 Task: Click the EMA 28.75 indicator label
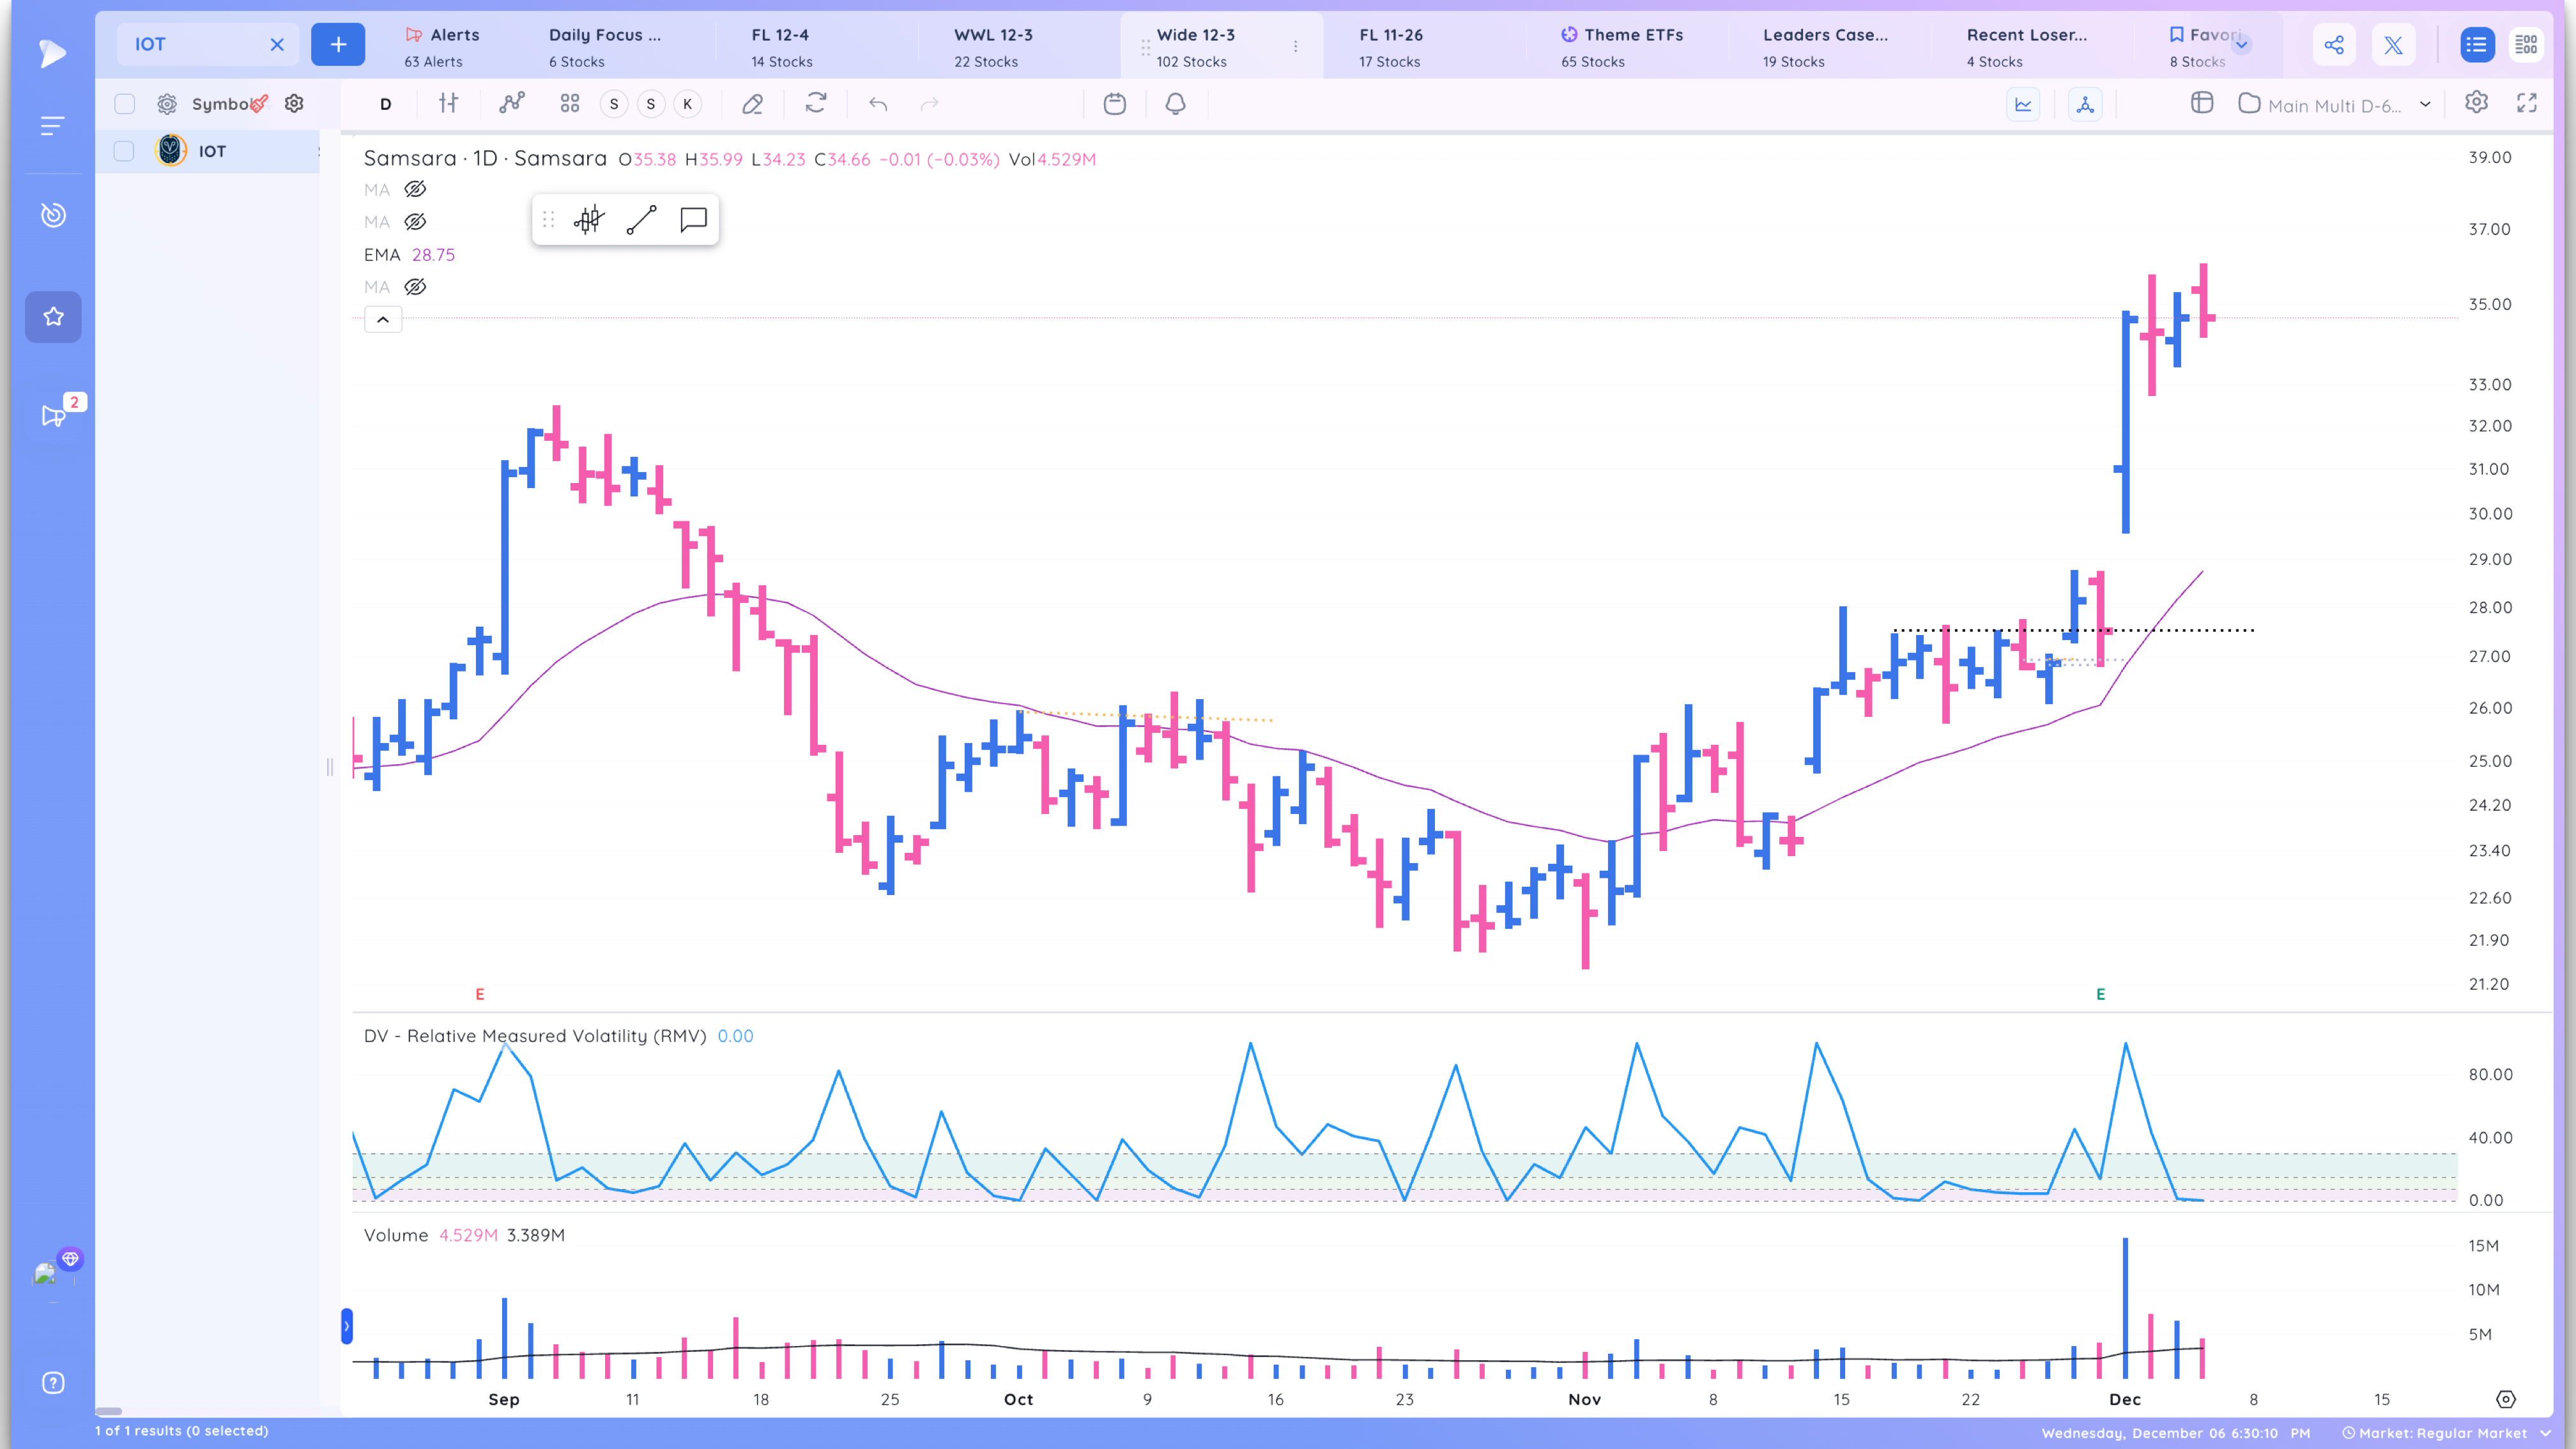tap(409, 255)
